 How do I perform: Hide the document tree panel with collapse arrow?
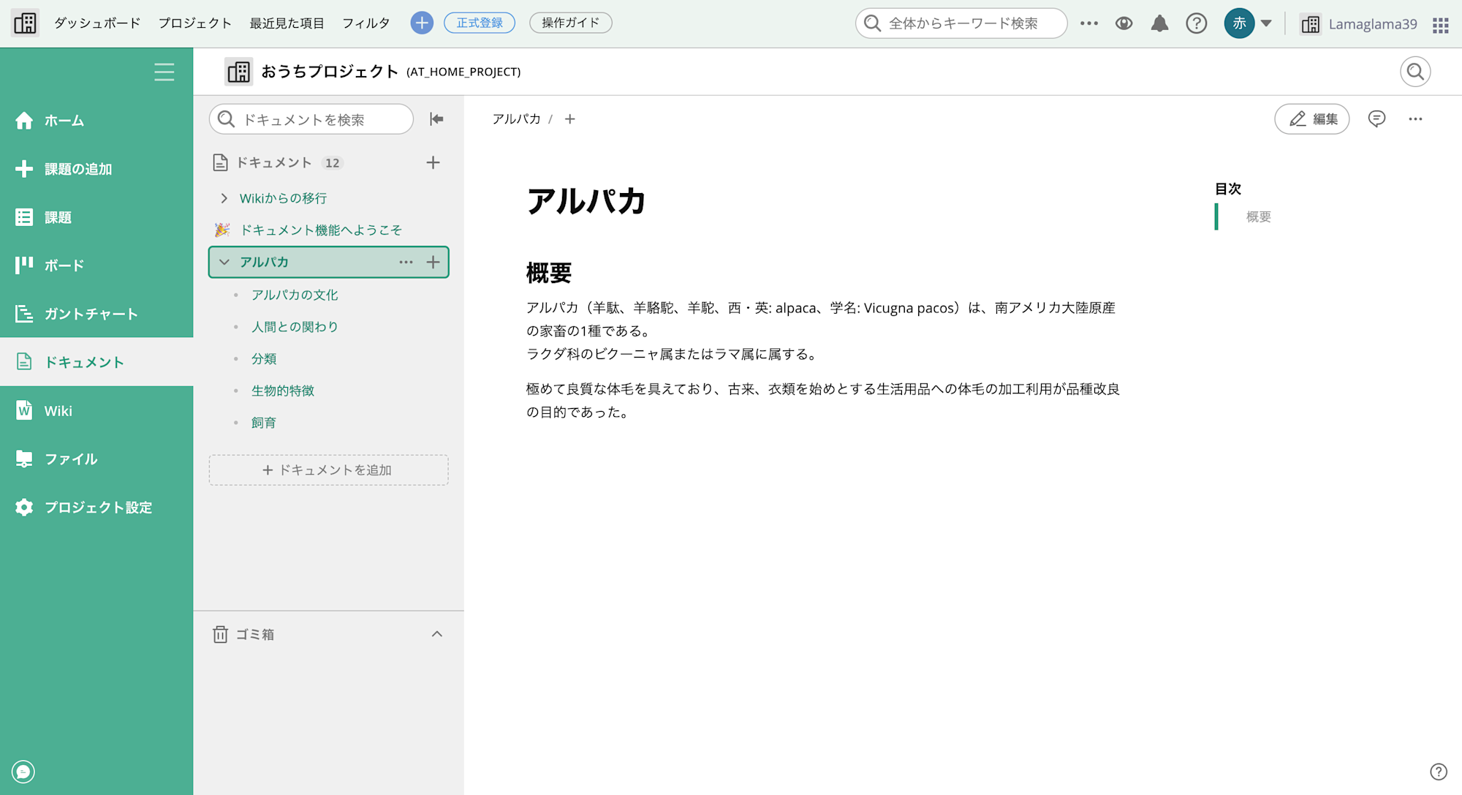click(436, 118)
